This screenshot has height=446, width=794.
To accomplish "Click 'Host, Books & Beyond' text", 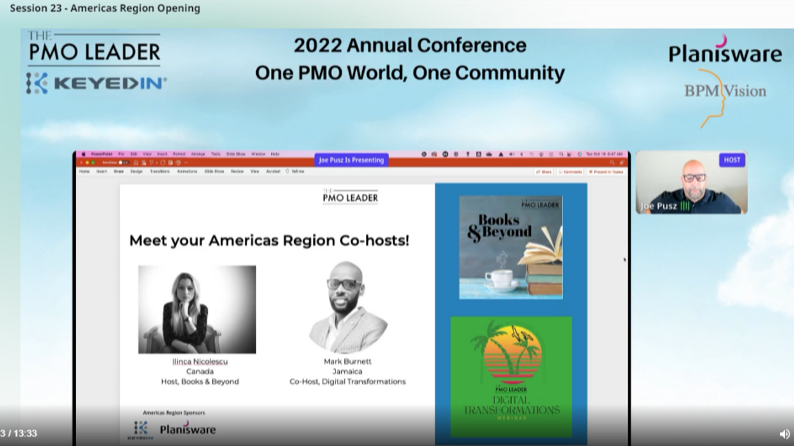I will pyautogui.click(x=200, y=382).
